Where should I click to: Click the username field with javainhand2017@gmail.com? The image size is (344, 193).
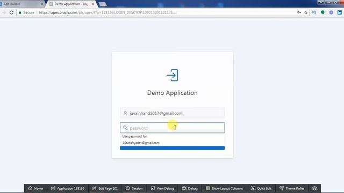point(172,113)
